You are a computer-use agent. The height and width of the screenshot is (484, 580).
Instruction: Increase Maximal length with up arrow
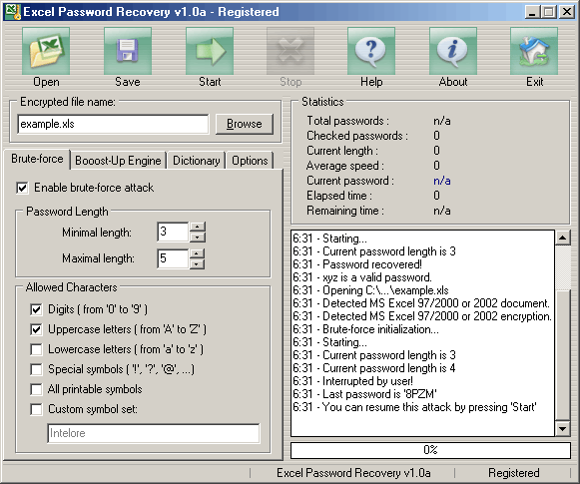click(198, 253)
